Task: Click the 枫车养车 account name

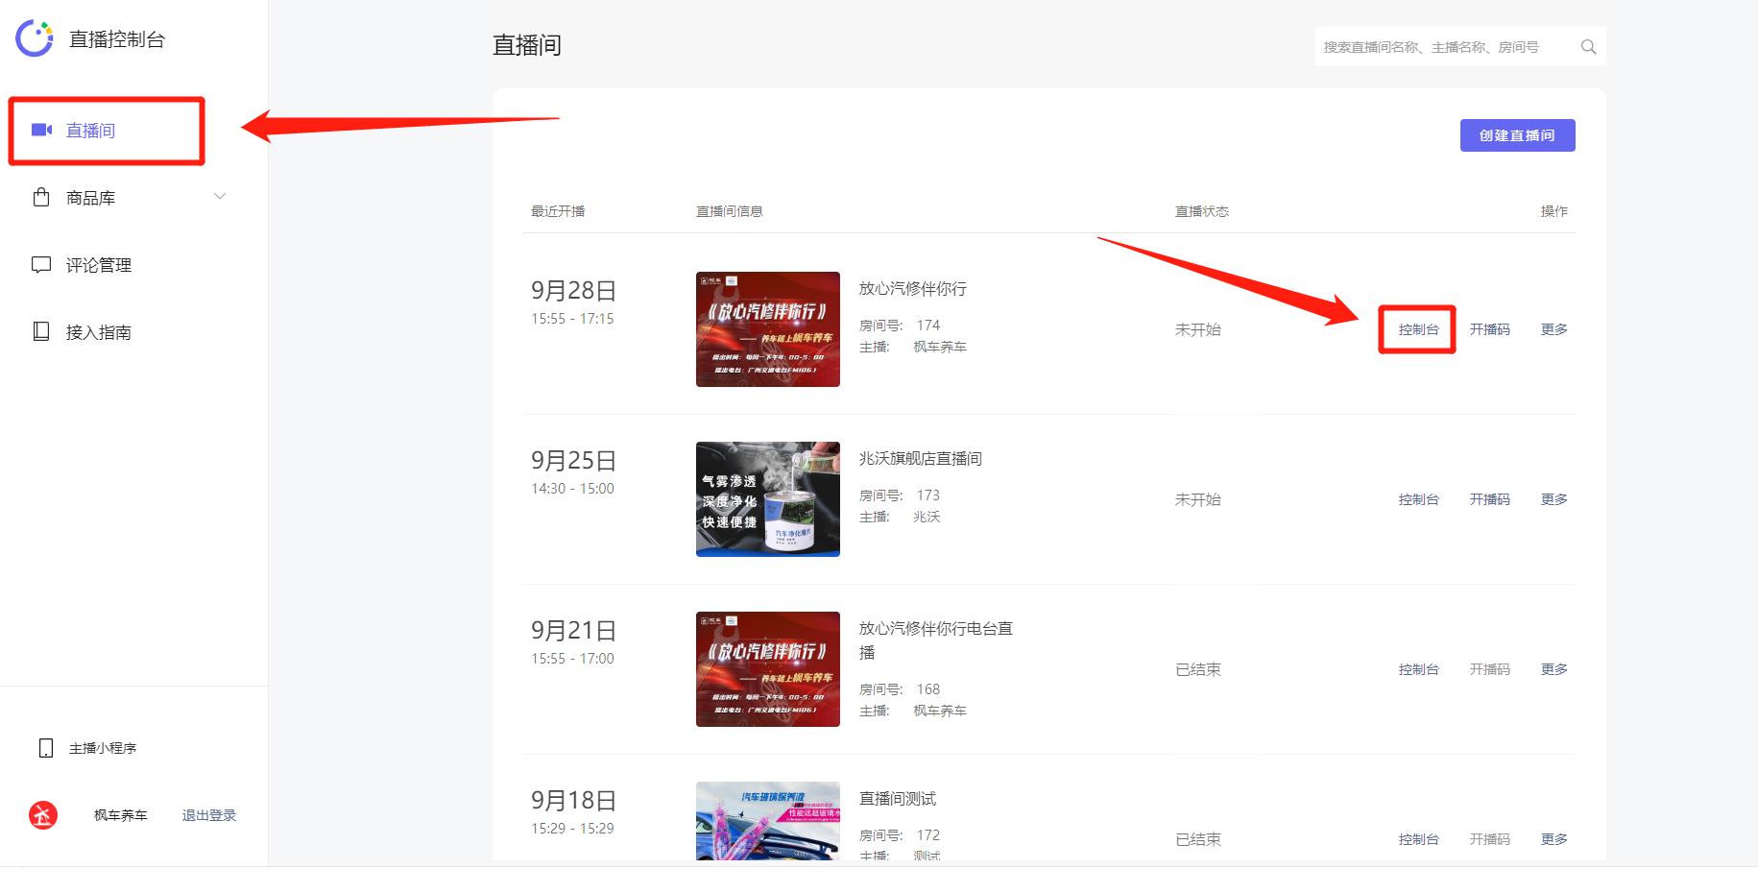Action: pos(121,815)
